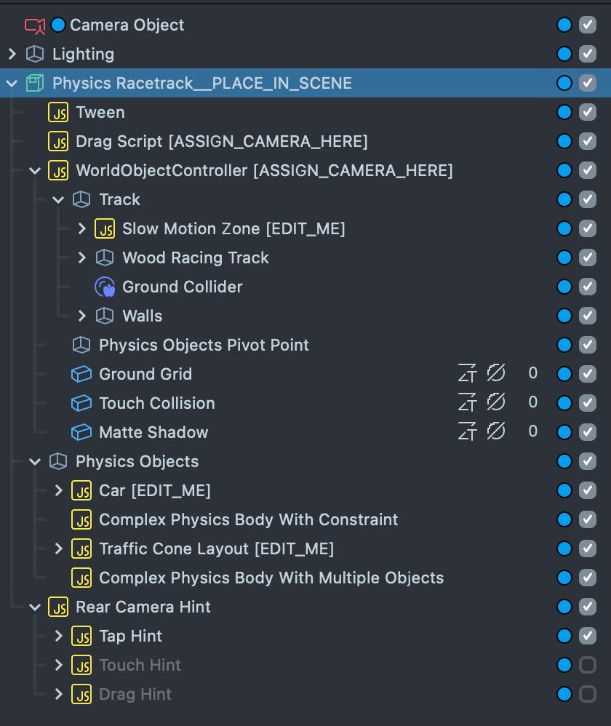Click the Ground Collider physics icon

click(105, 287)
